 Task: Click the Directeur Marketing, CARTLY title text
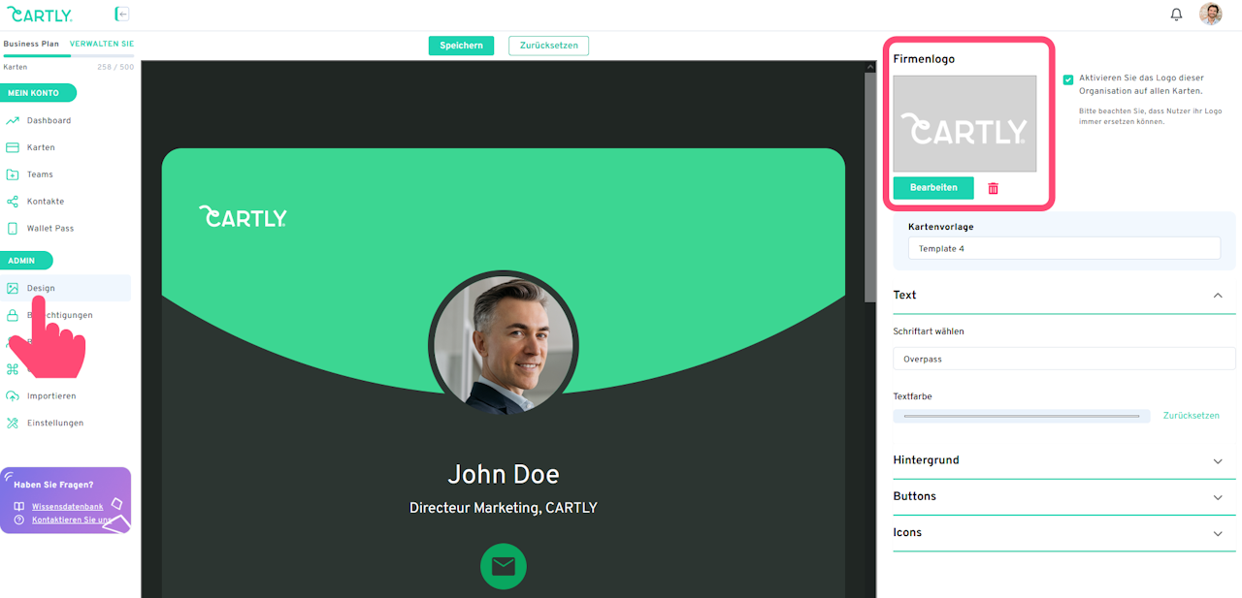[504, 508]
